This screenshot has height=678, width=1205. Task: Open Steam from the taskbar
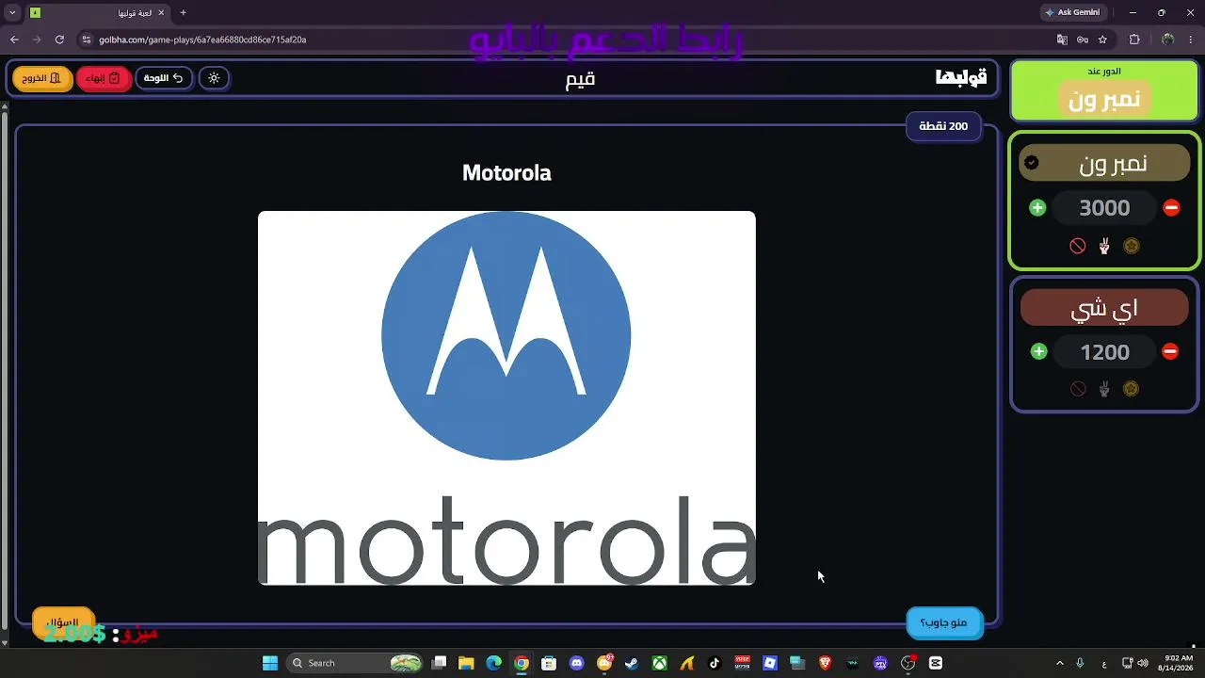632,663
